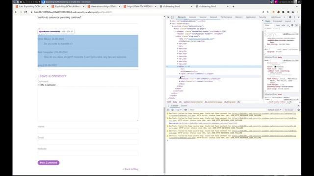Open a new browser tab with plus
This screenshot has width=314, height=176.
point(234,6)
